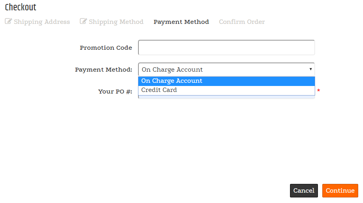The image size is (363, 203).
Task: Go back to the Shipping Address step
Action: point(41,22)
